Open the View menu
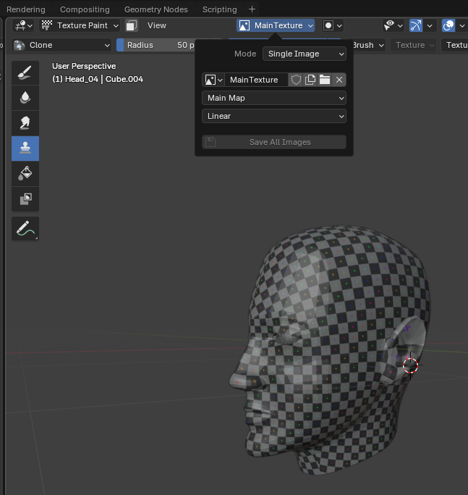Screen dimensions: 468x495 point(157,25)
